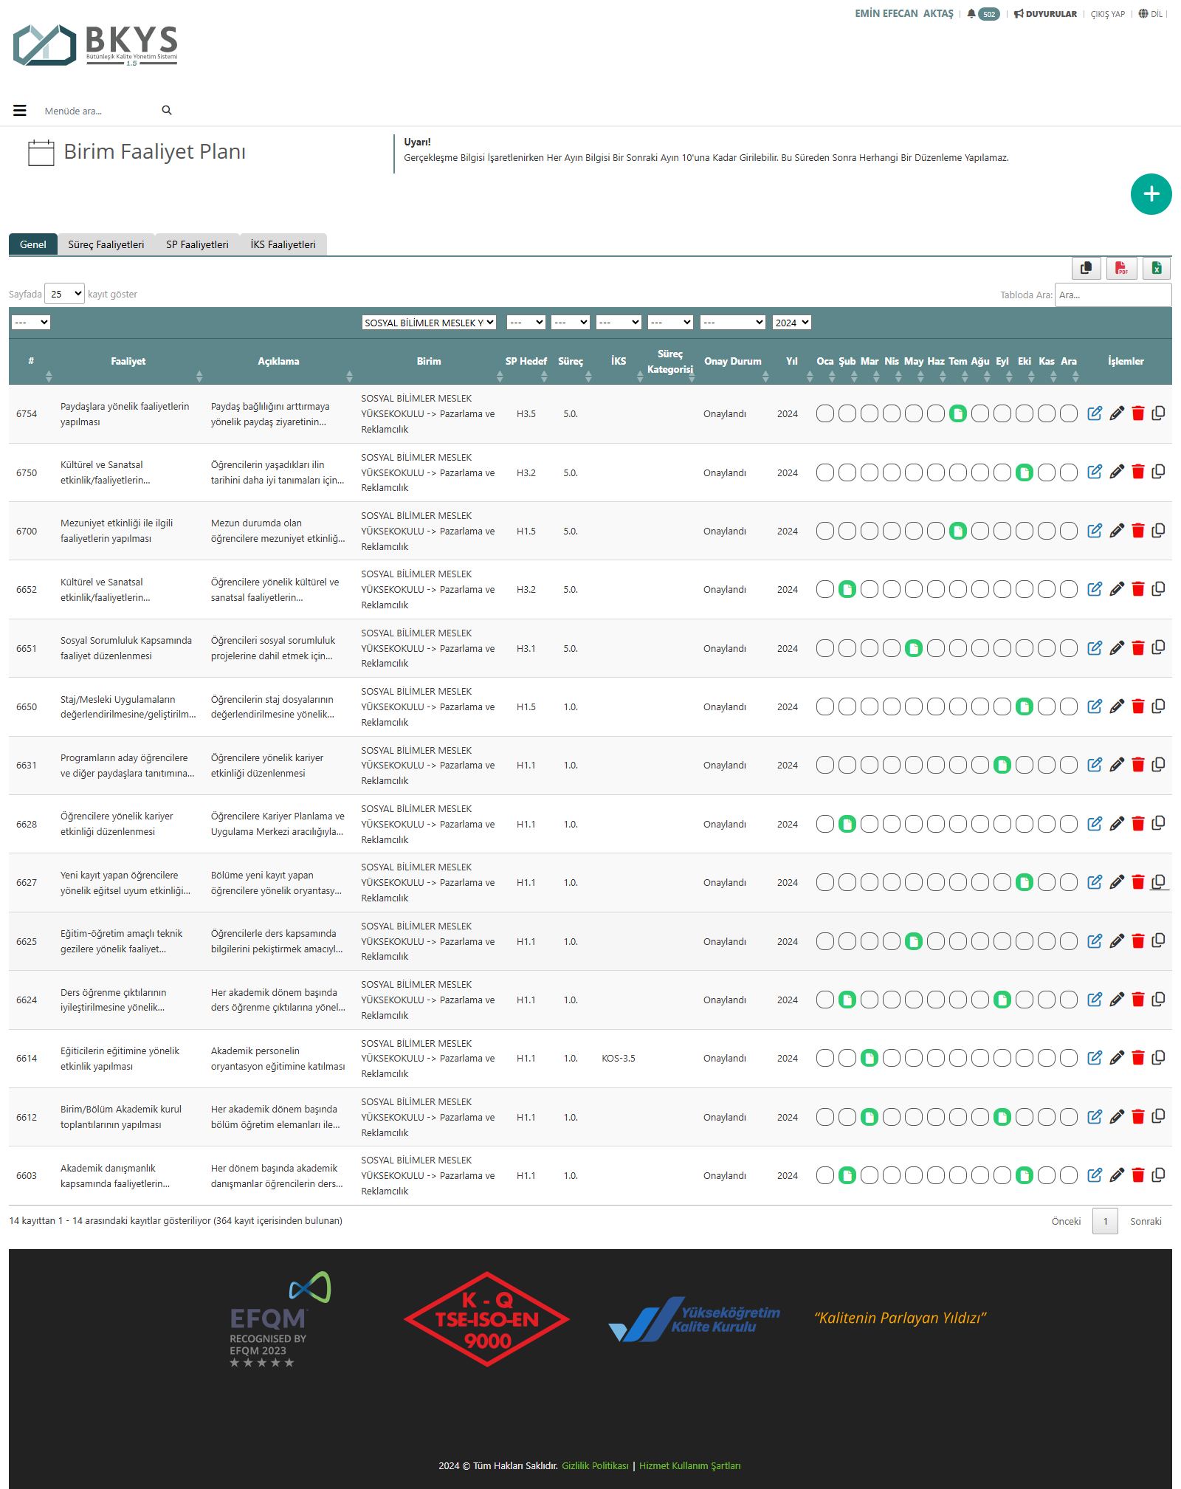This screenshot has height=1489, width=1181.
Task: Delete activity row 6754
Action: pyautogui.click(x=1137, y=413)
